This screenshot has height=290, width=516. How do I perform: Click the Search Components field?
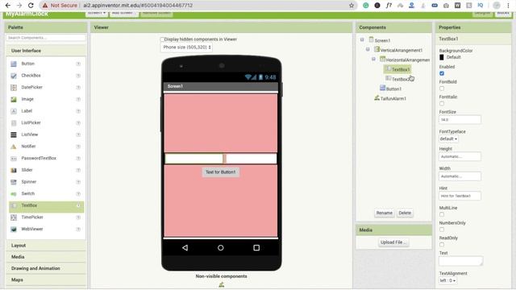[46, 38]
